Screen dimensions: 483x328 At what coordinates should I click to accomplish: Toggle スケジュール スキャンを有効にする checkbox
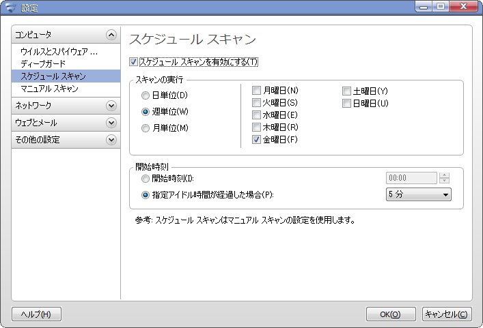(x=133, y=62)
